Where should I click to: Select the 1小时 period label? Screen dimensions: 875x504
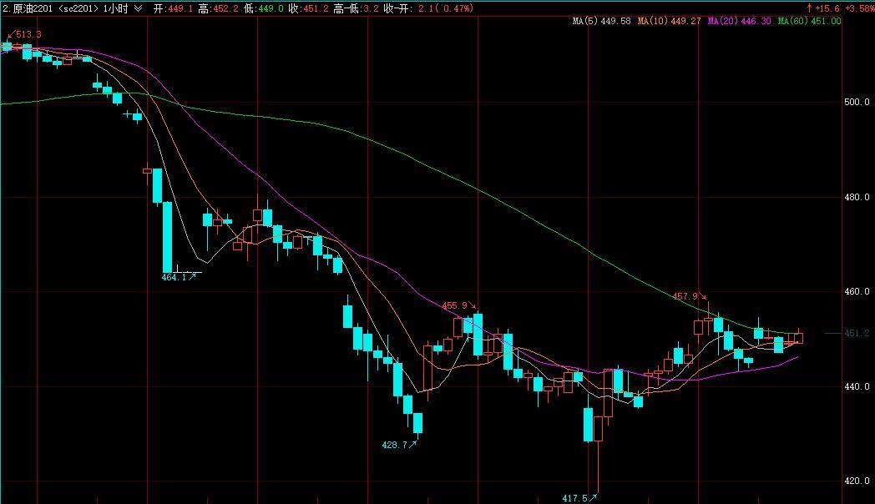[x=115, y=8]
